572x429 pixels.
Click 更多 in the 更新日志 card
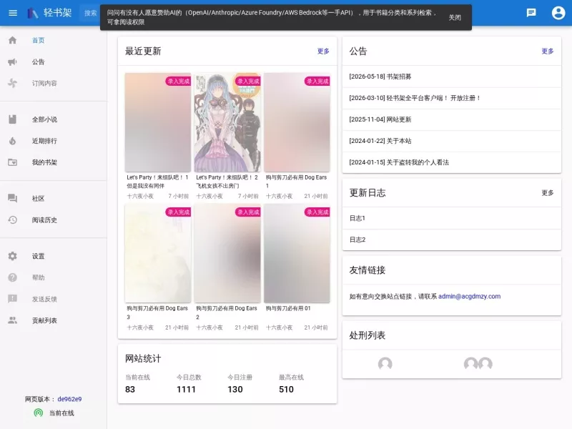(x=548, y=192)
